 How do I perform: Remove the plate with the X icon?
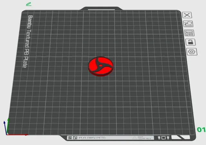pos(187,15)
